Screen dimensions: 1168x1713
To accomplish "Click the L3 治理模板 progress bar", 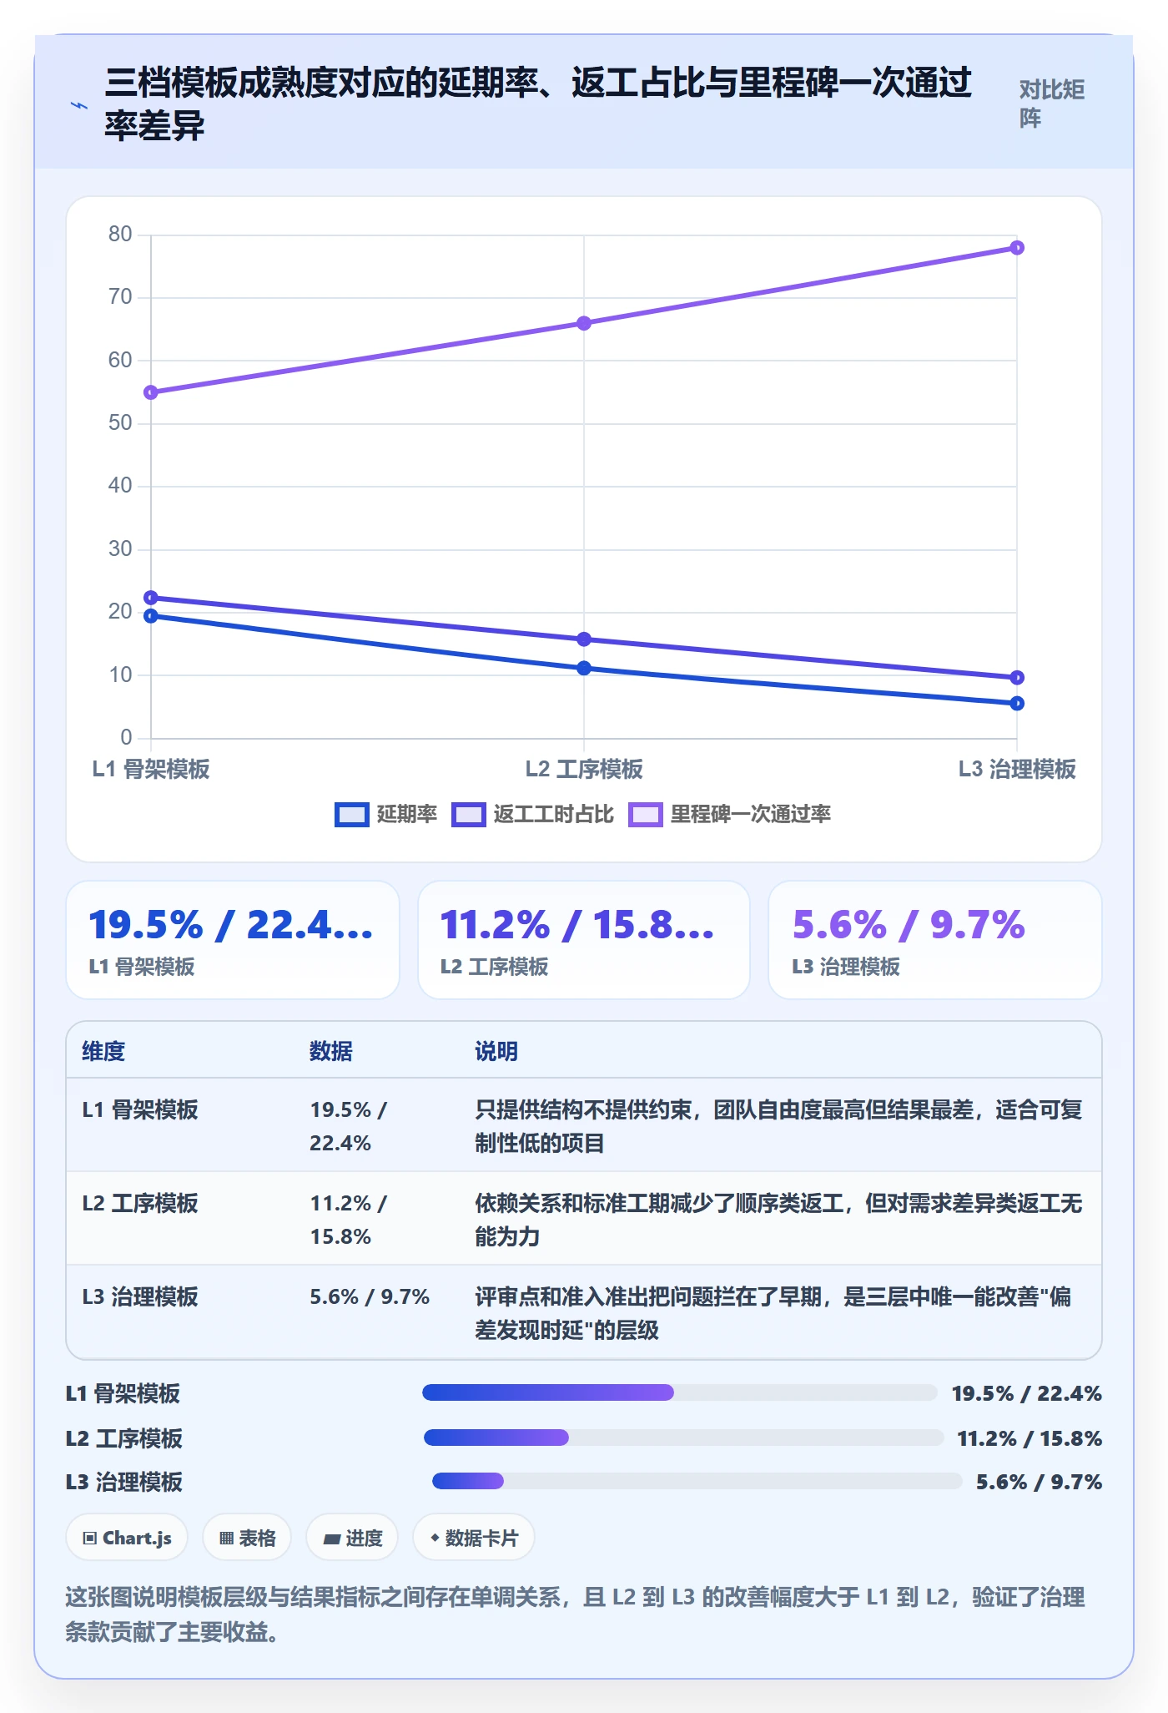I will click(x=697, y=1481).
